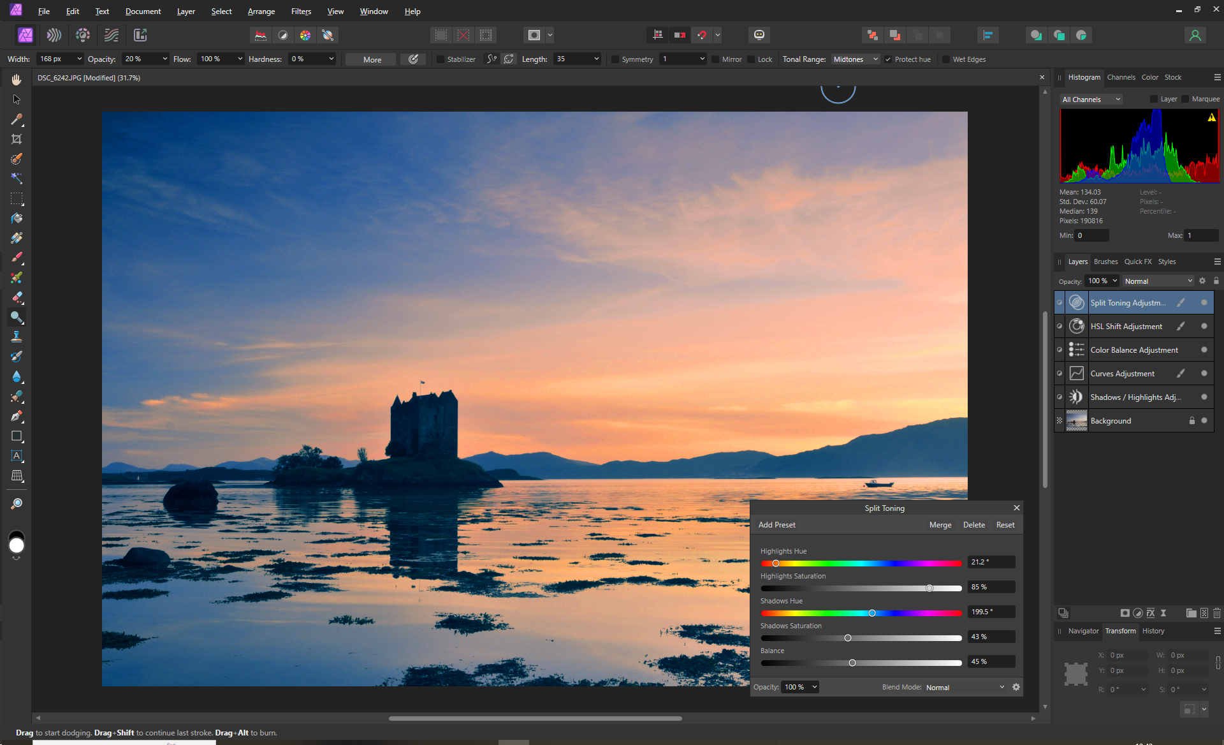Viewport: 1224px width, 745px height.
Task: Toggle the Stabilizer checkbox
Action: tap(440, 59)
